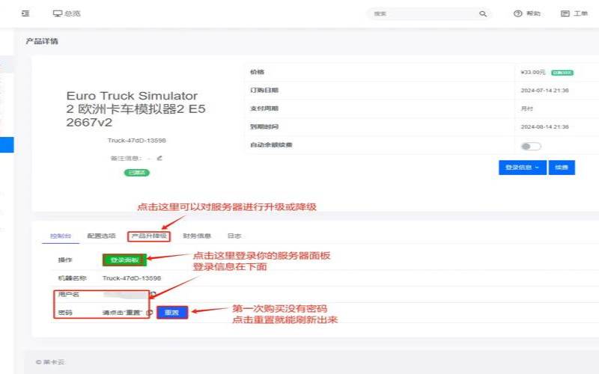599x374 pixels.
Task: Click the ¥33.00元 price value
Action: [x=533, y=72]
